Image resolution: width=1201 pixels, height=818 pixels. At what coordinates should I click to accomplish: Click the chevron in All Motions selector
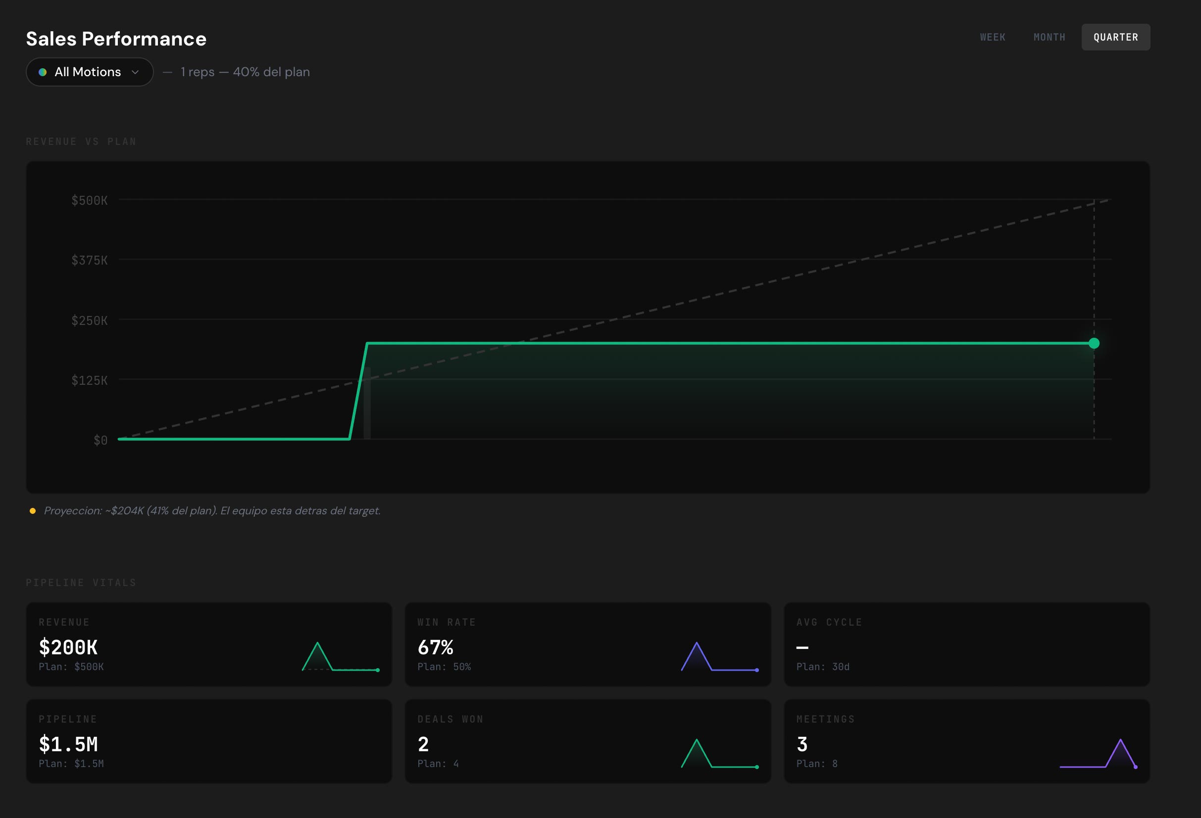[135, 72]
